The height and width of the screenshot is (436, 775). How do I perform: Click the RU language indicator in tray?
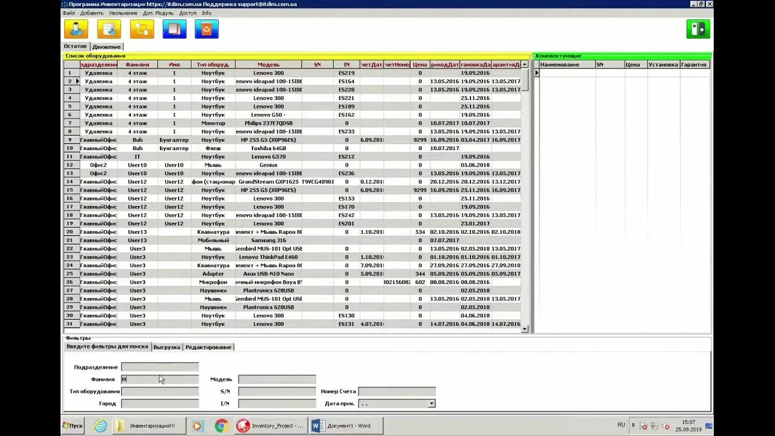click(621, 425)
